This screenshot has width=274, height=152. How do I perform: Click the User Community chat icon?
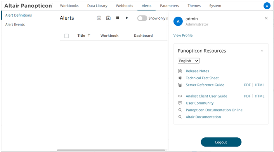click(x=180, y=103)
